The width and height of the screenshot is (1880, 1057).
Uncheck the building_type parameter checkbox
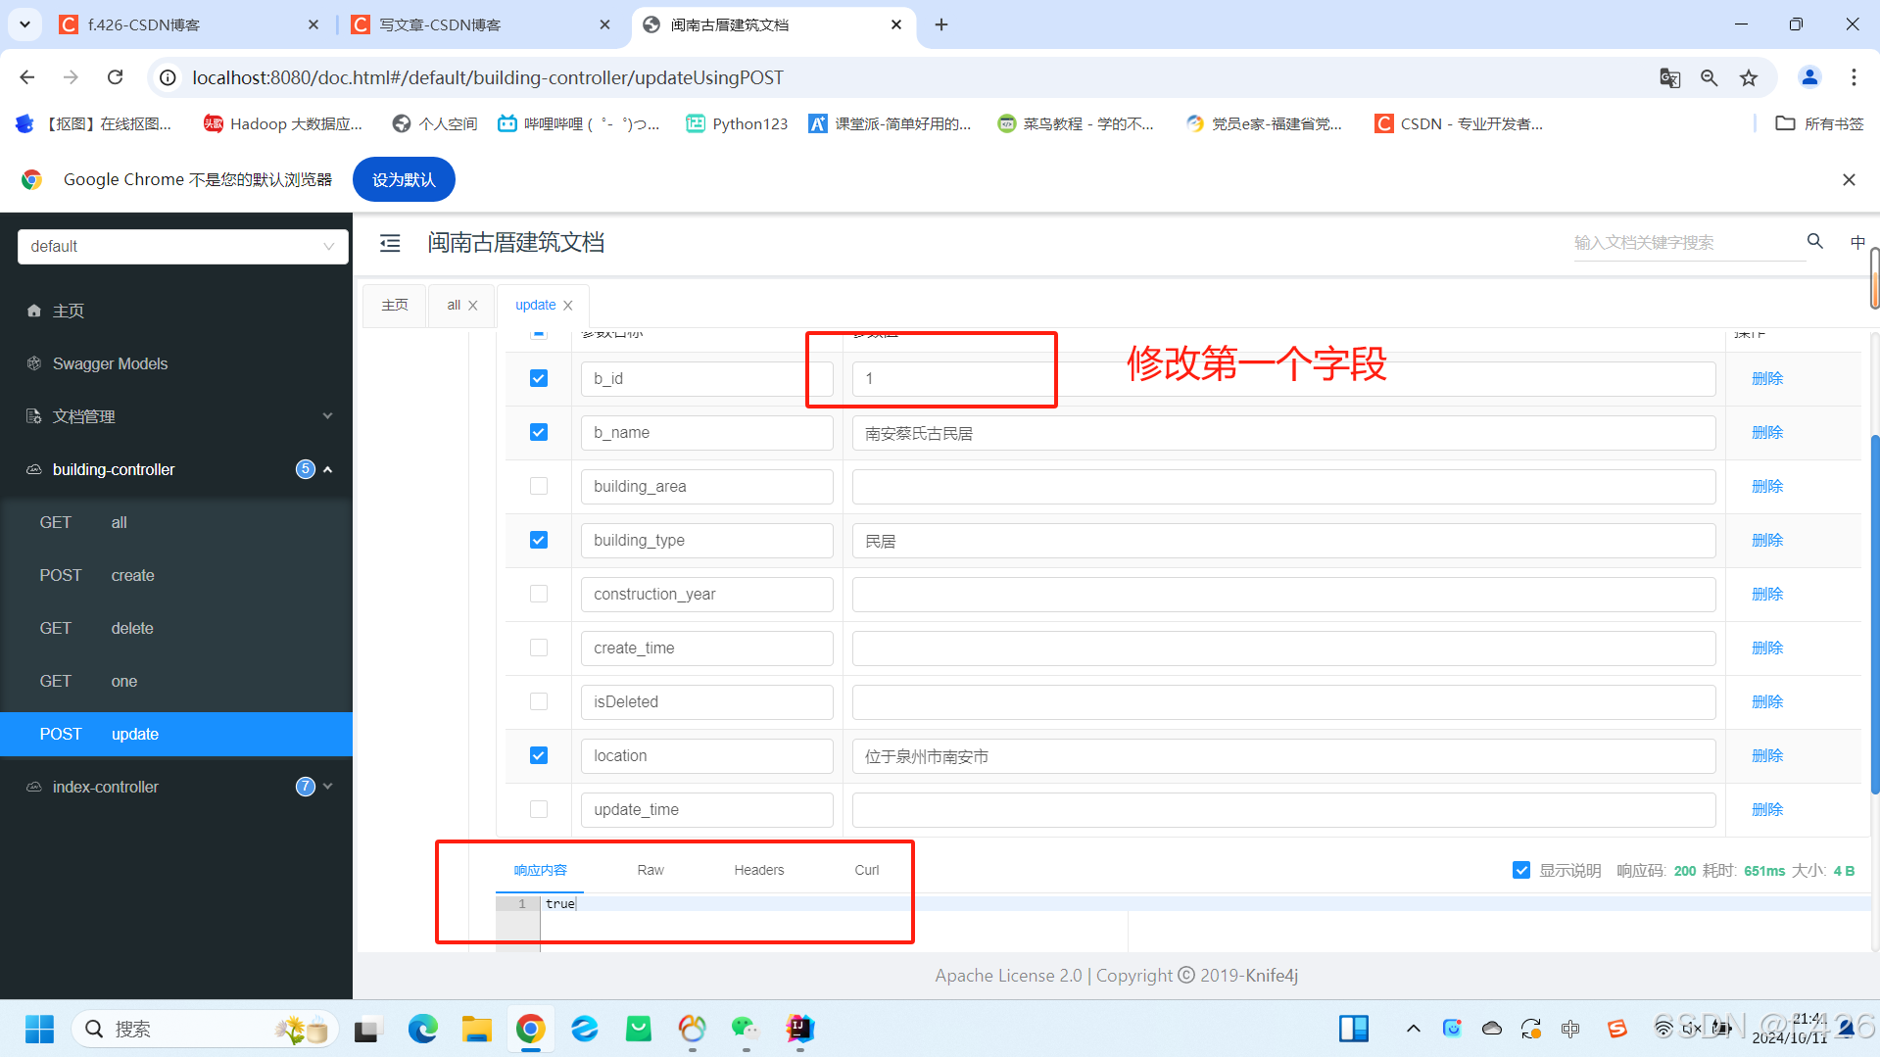pyautogui.click(x=539, y=540)
